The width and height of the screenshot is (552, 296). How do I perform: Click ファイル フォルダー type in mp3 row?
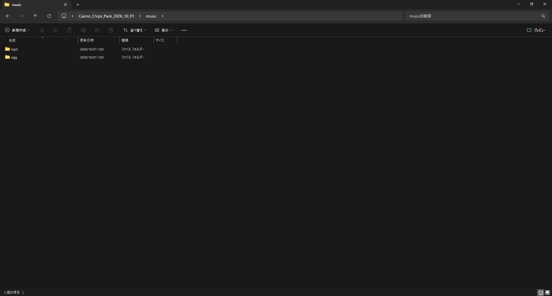(x=133, y=49)
